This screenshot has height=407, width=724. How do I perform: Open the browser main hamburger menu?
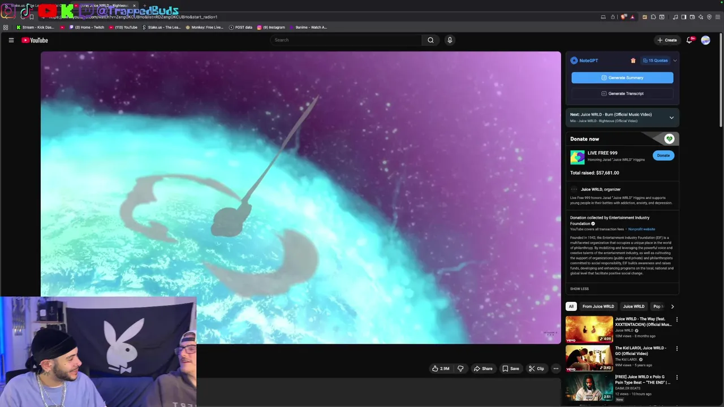[718, 17]
